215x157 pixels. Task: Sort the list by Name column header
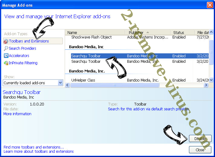tap(95, 33)
